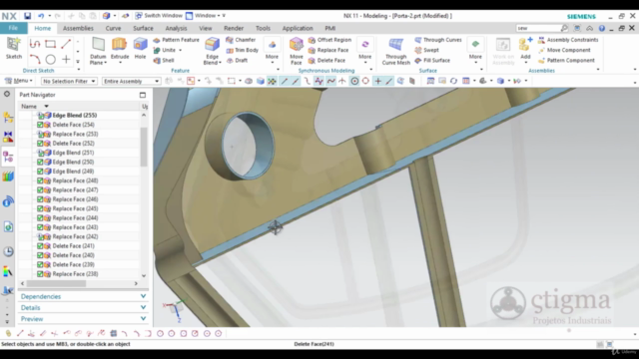Create a Hole feature
The width and height of the screenshot is (639, 359).
[140, 49]
